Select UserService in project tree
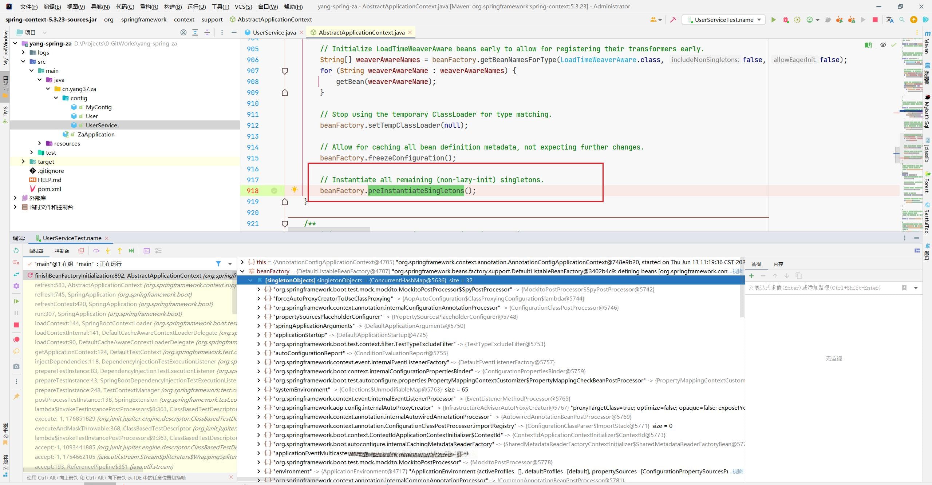Viewport: 932px width, 485px height. (x=101, y=125)
